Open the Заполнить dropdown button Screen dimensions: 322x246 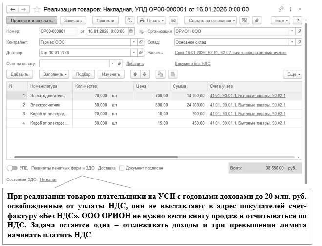pyautogui.click(x=54, y=74)
